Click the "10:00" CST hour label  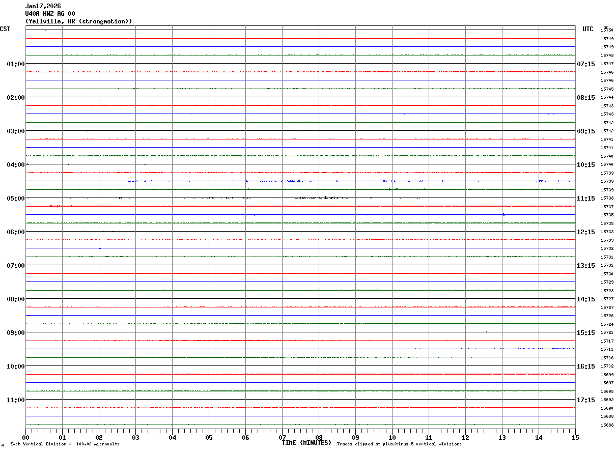[16, 367]
